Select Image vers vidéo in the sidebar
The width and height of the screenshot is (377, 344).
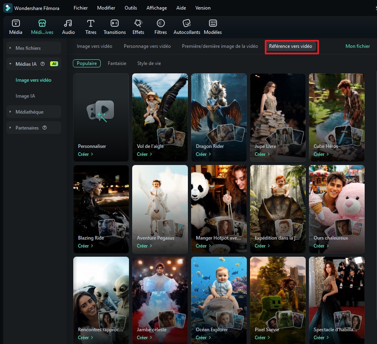pos(33,80)
